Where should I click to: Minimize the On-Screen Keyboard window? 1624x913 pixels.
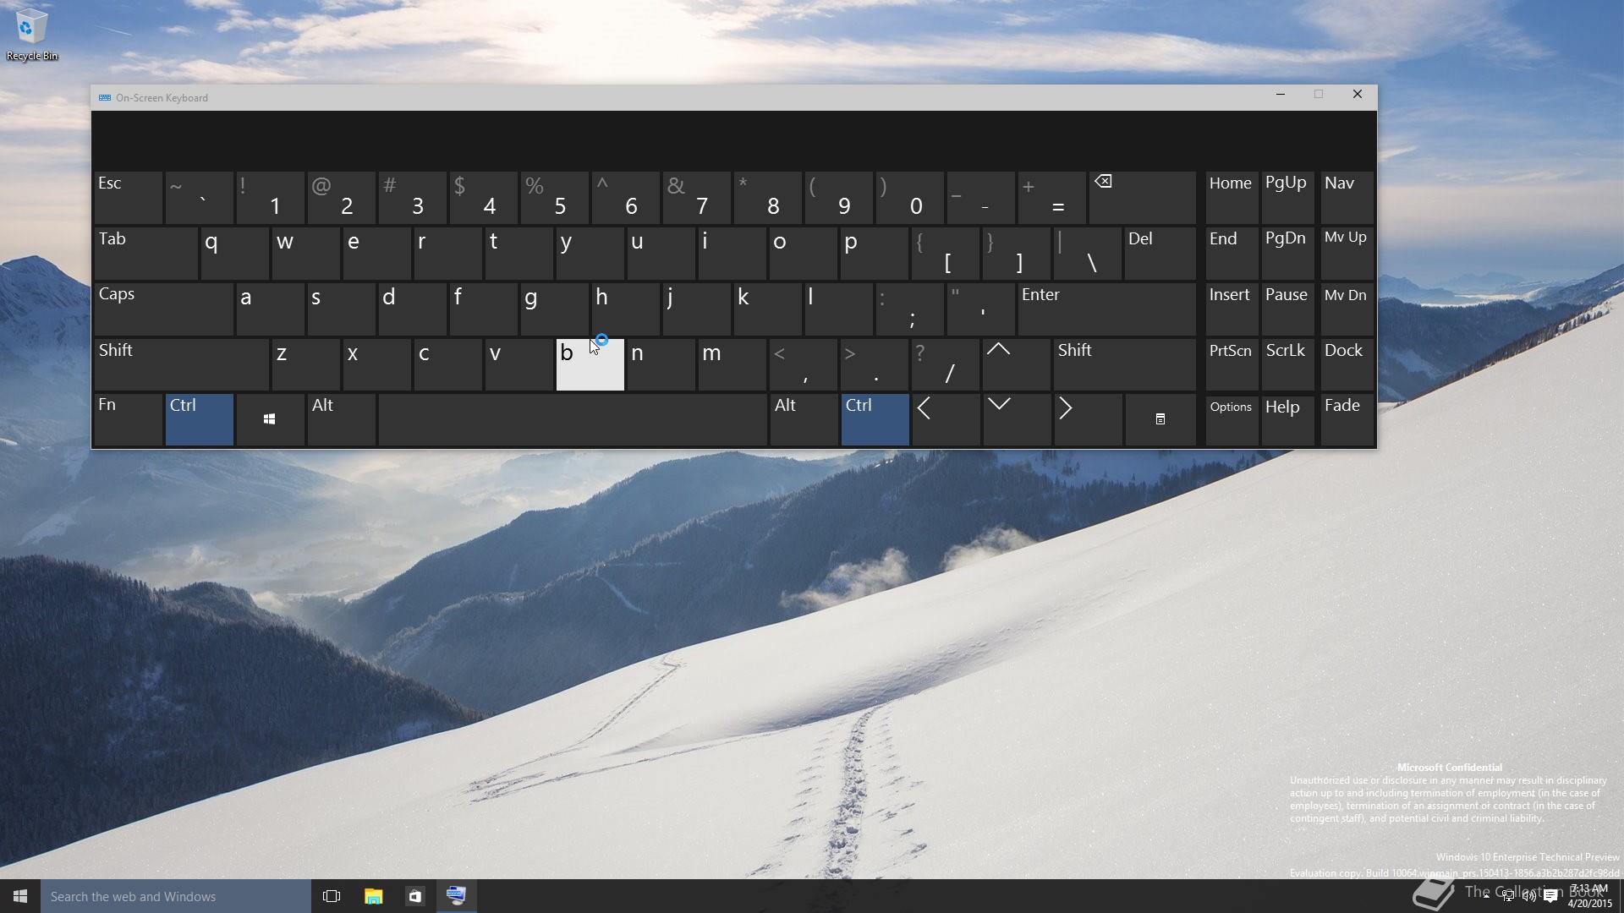(1280, 95)
